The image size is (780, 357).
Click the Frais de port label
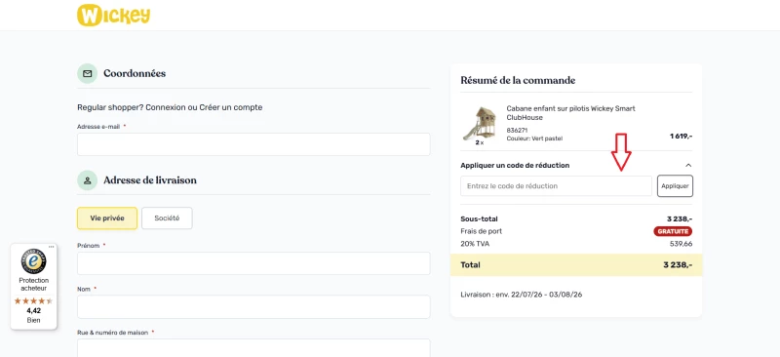tap(481, 231)
